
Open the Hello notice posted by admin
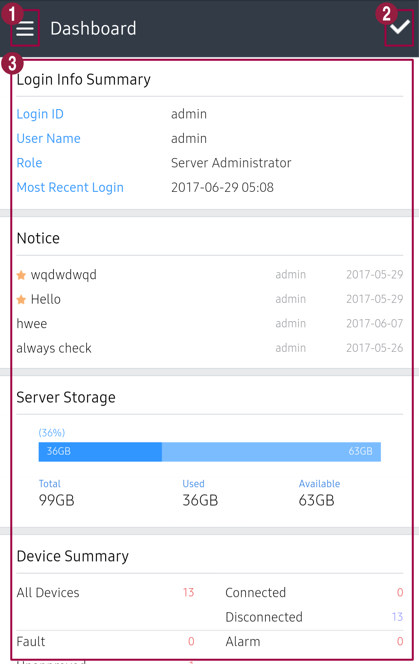tap(46, 299)
